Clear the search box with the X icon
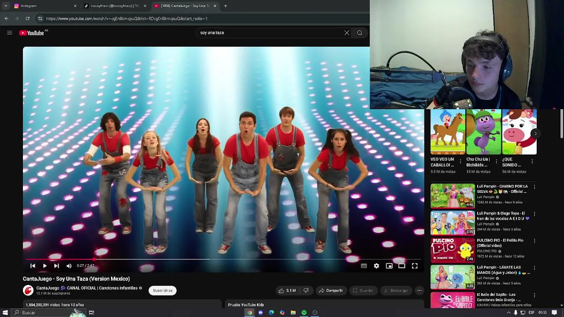 pos(347,33)
